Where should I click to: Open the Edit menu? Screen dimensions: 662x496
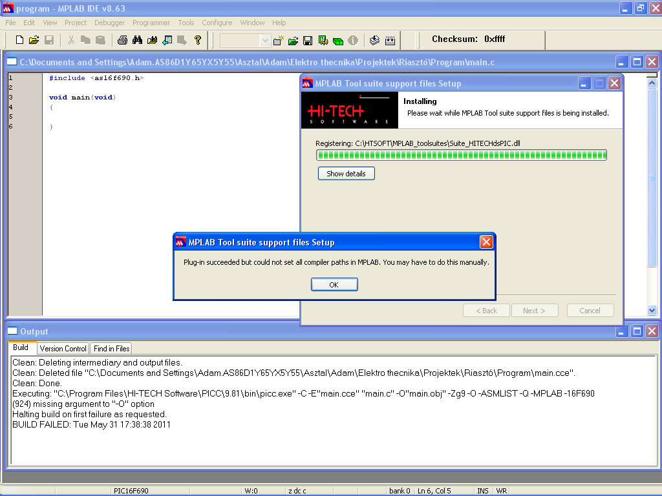click(29, 23)
